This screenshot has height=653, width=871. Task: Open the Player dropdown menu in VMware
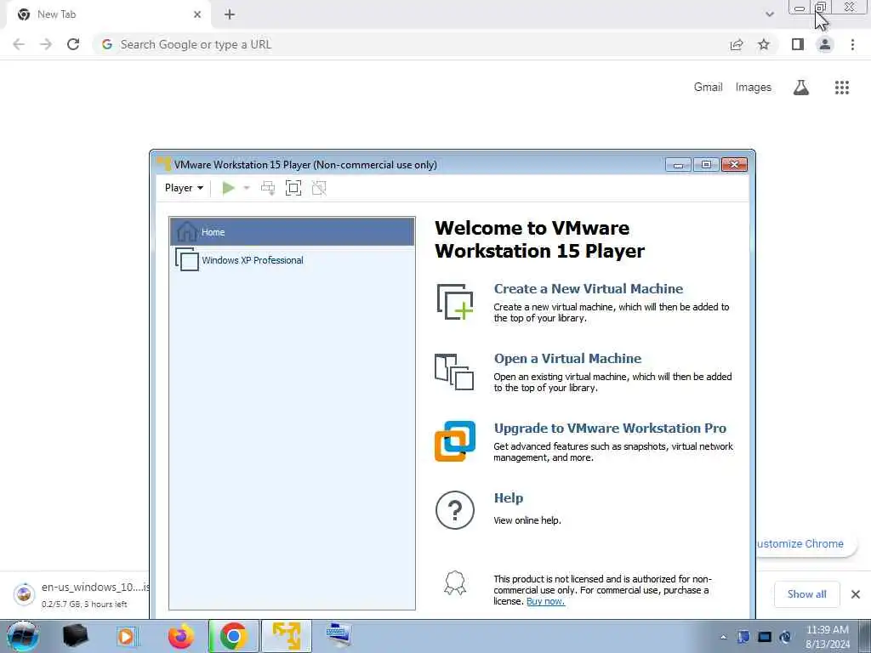tap(184, 188)
